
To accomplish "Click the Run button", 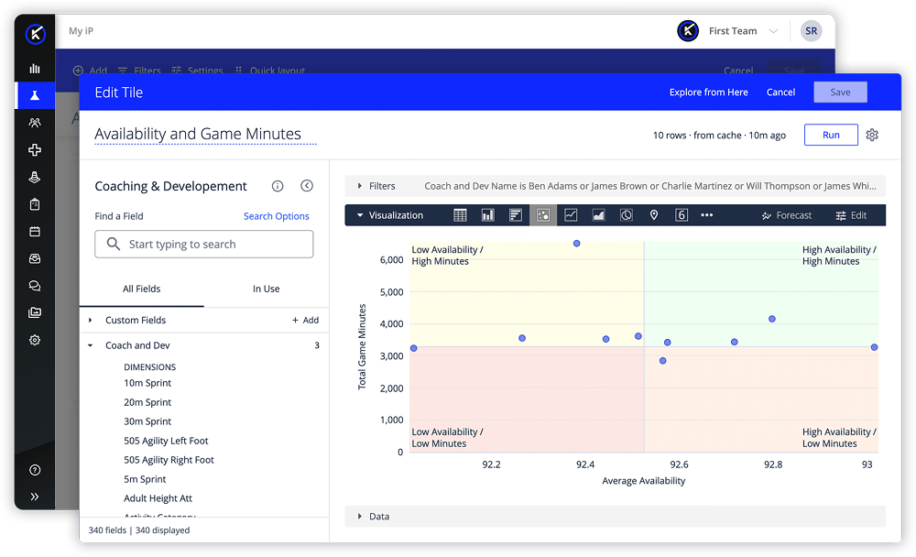I will click(x=831, y=135).
